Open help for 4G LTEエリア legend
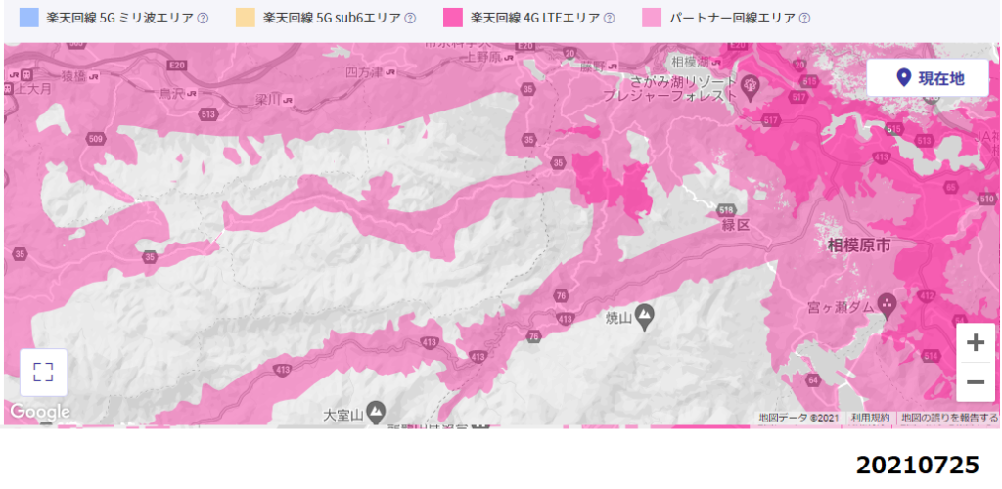The width and height of the screenshot is (1002, 489). [x=609, y=18]
